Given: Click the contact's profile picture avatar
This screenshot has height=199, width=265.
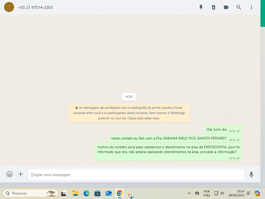Looking at the screenshot, I should [9, 7].
